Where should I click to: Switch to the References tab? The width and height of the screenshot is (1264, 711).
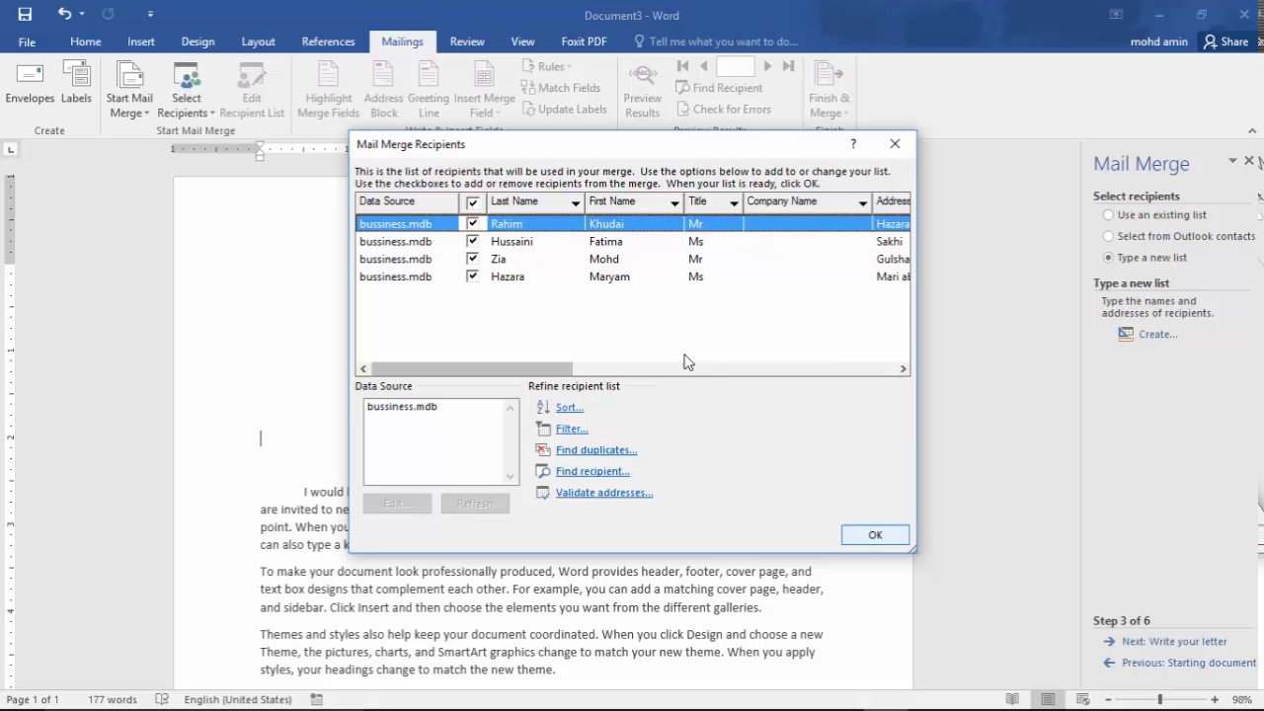(x=328, y=41)
